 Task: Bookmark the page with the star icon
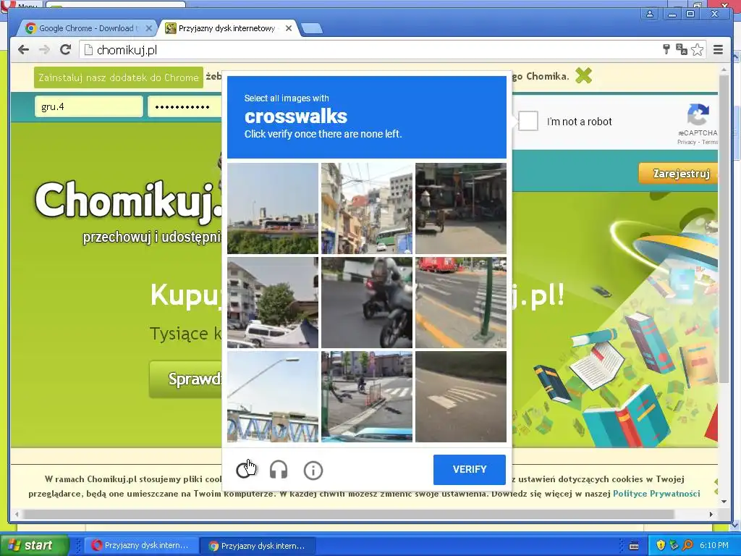[x=697, y=50]
